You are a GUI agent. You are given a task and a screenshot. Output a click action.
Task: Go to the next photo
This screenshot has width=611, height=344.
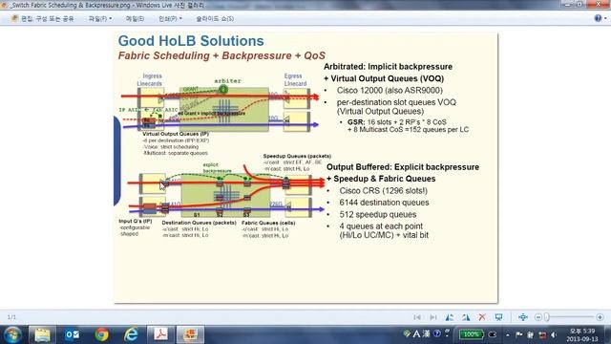pos(432,317)
